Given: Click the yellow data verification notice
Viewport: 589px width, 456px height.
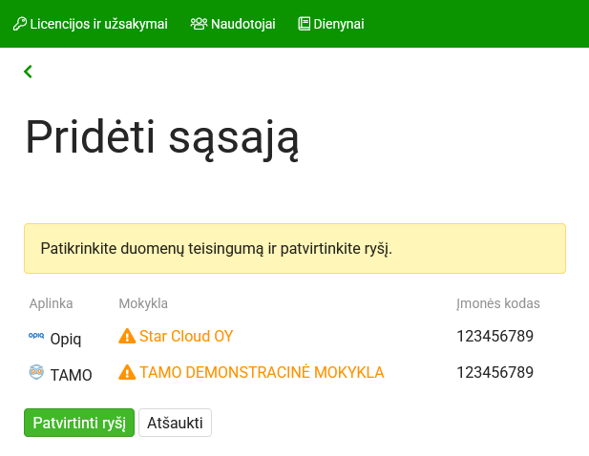Looking at the screenshot, I should (x=294, y=249).
